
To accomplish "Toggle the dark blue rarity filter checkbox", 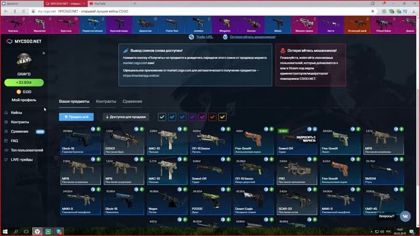I will (x=182, y=117).
